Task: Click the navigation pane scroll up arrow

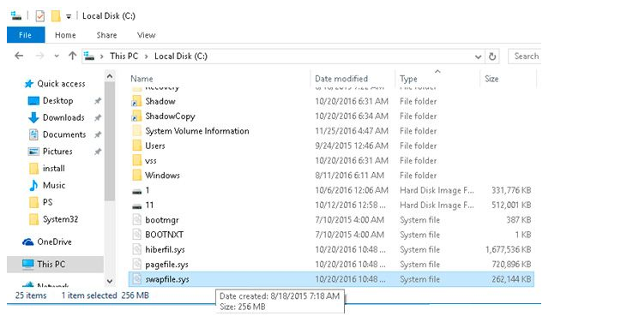Action: point(110,76)
